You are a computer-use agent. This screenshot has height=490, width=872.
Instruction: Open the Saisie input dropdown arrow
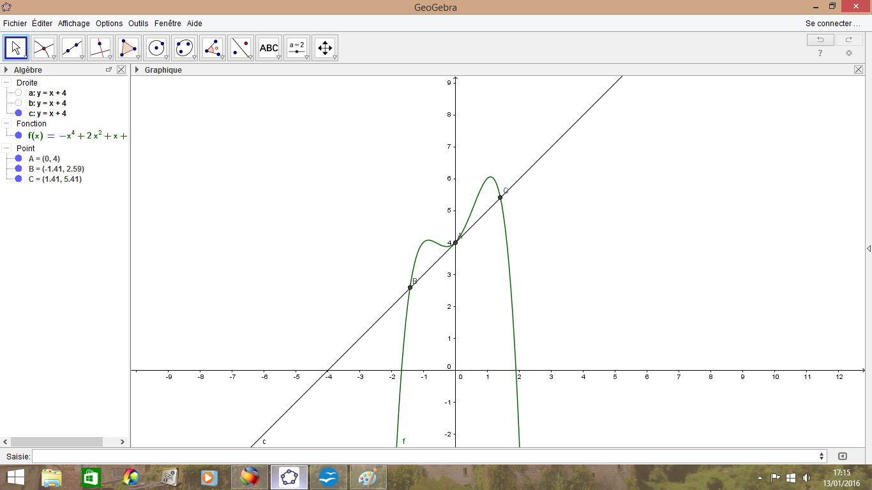tap(822, 456)
